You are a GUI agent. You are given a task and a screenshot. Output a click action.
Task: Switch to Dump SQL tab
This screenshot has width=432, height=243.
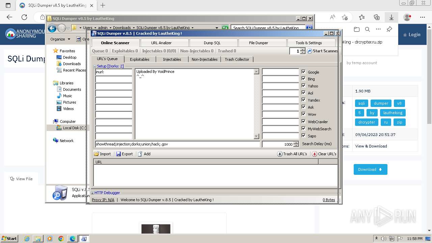pos(213,43)
